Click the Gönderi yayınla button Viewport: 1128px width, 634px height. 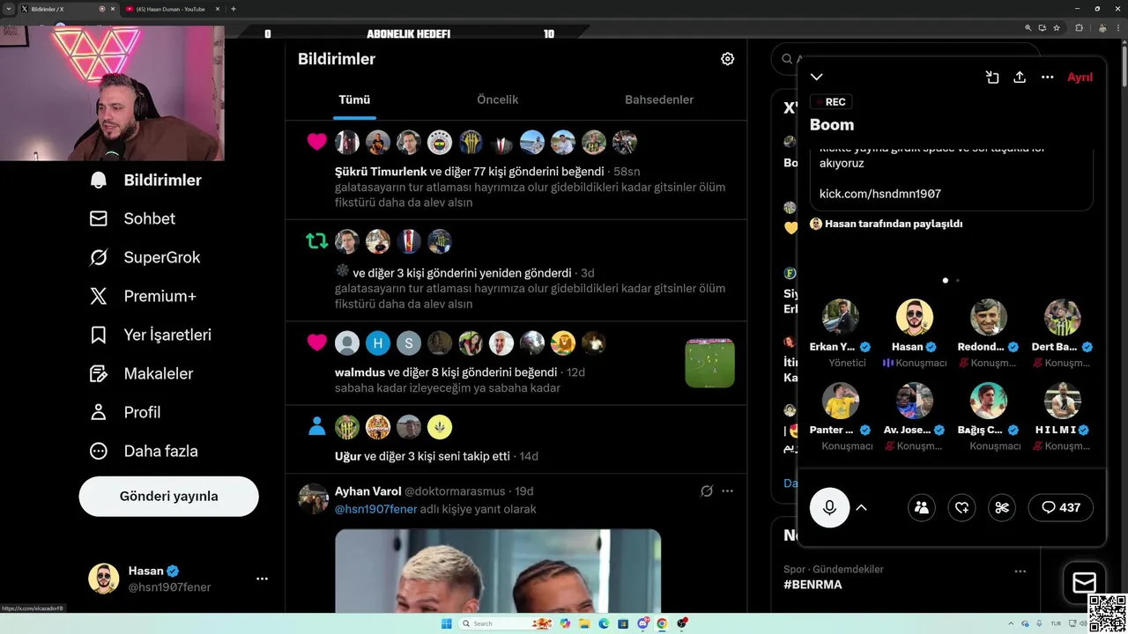168,496
